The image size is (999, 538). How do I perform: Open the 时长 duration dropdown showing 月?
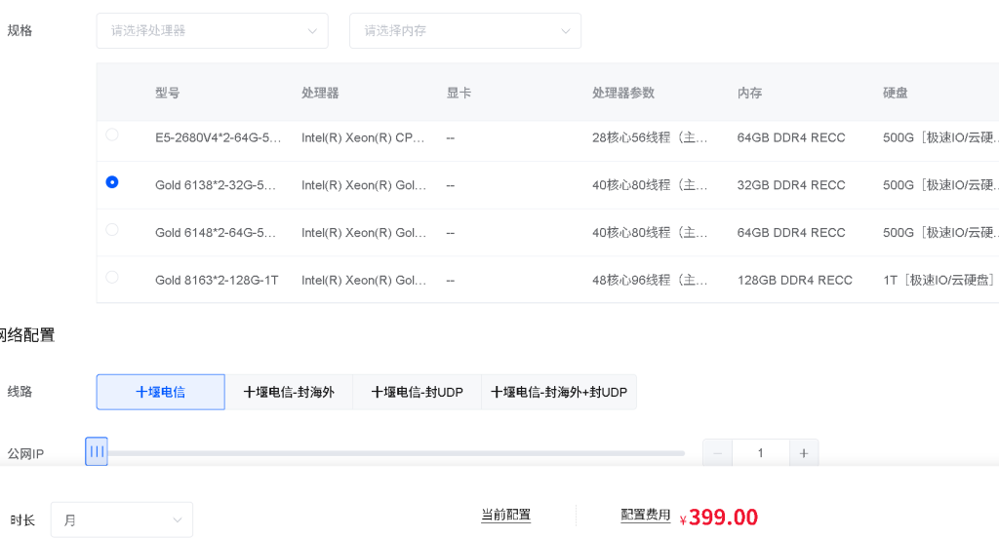(x=122, y=520)
